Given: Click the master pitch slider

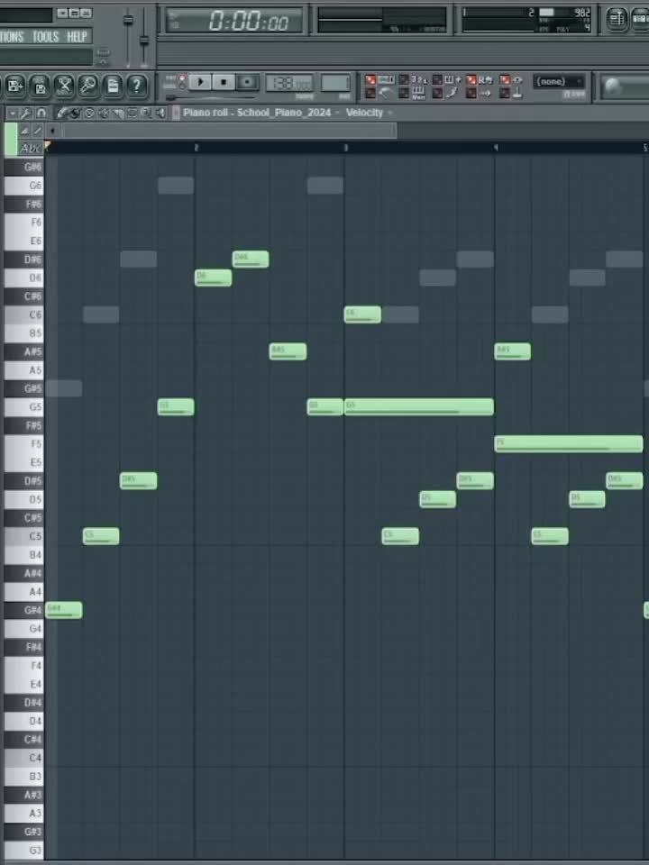Looking at the screenshot, I should tap(144, 41).
